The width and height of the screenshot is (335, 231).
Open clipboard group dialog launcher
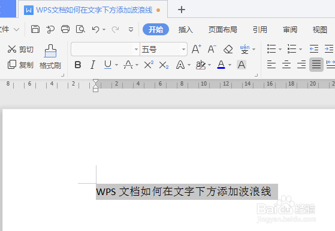pos(62,75)
